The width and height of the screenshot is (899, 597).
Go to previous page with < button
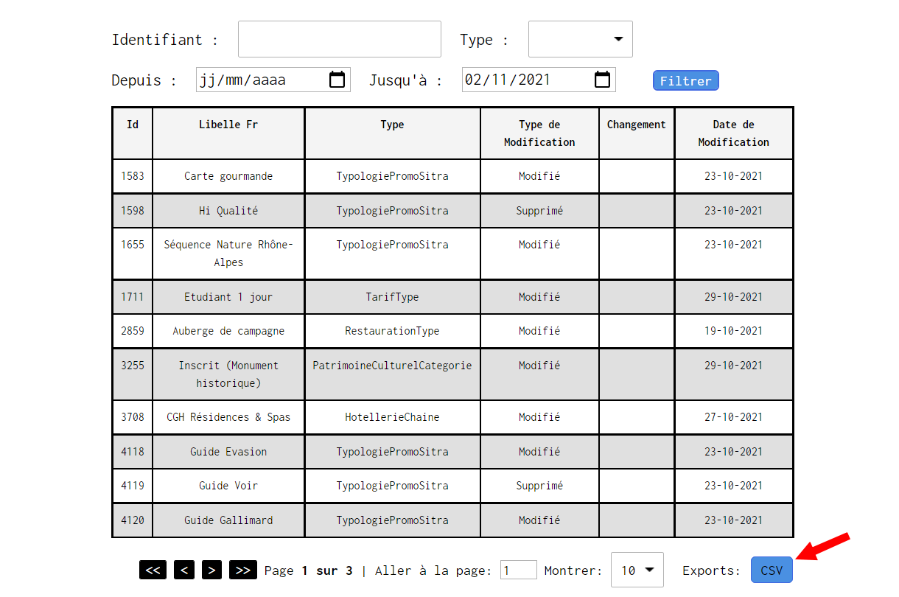tap(184, 570)
